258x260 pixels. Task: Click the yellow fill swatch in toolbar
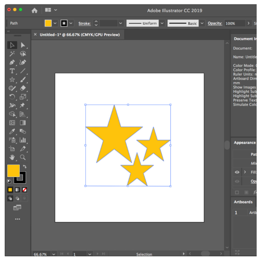(13, 170)
